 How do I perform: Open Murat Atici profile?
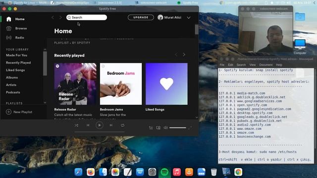tap(169, 18)
